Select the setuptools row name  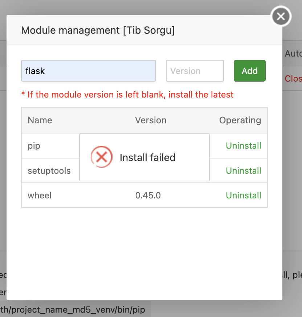pyautogui.click(x=49, y=171)
